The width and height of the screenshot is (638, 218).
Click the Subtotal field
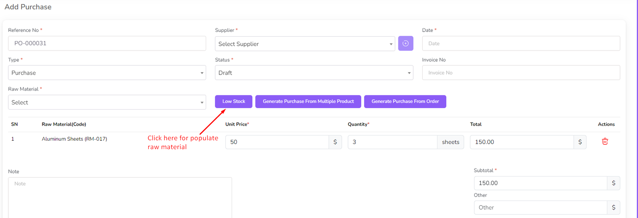(x=540, y=183)
